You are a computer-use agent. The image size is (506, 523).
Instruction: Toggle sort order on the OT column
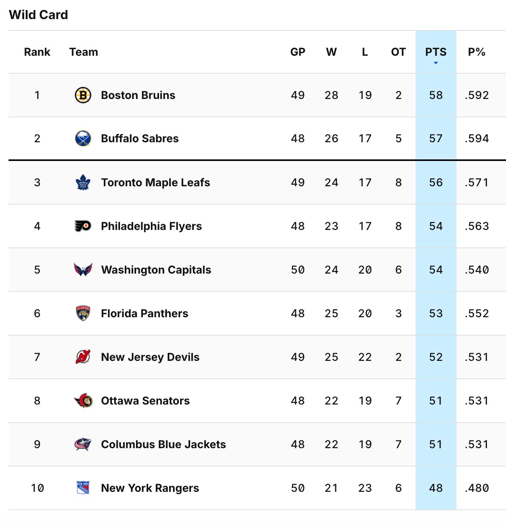[398, 52]
